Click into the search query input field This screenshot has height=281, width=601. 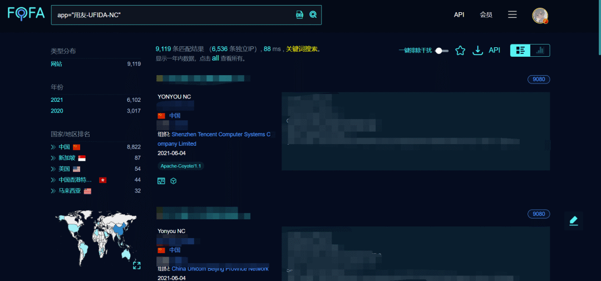[173, 15]
